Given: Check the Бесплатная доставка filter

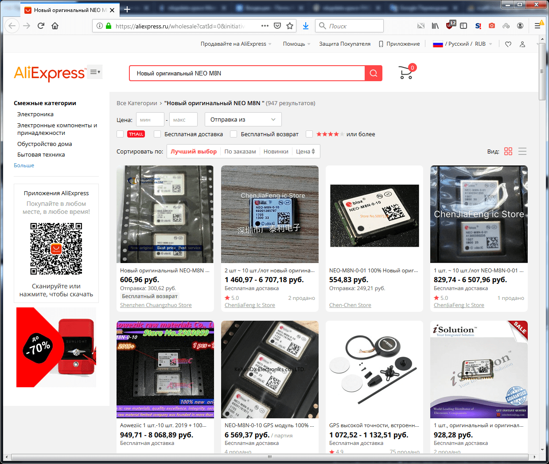Looking at the screenshot, I should [157, 134].
